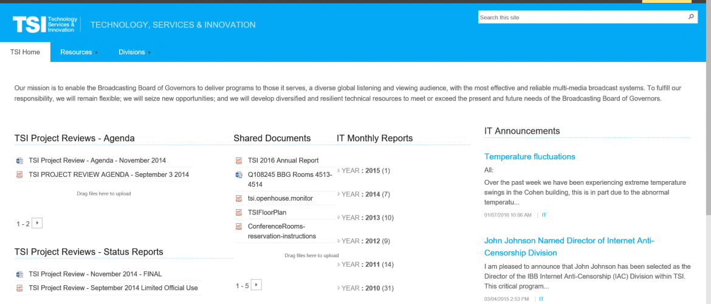This screenshot has width=711, height=304.
Task: Click the IT Monthly Reports heading
Action: [374, 139]
